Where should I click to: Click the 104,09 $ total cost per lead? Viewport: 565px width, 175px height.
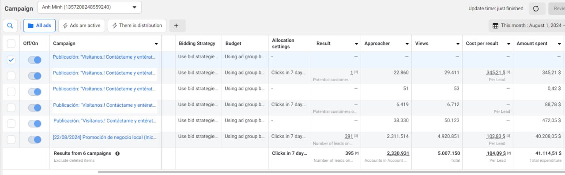point(496,153)
